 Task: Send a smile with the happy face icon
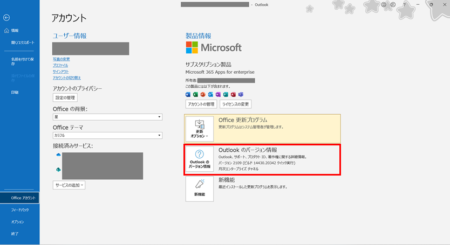click(x=384, y=5)
